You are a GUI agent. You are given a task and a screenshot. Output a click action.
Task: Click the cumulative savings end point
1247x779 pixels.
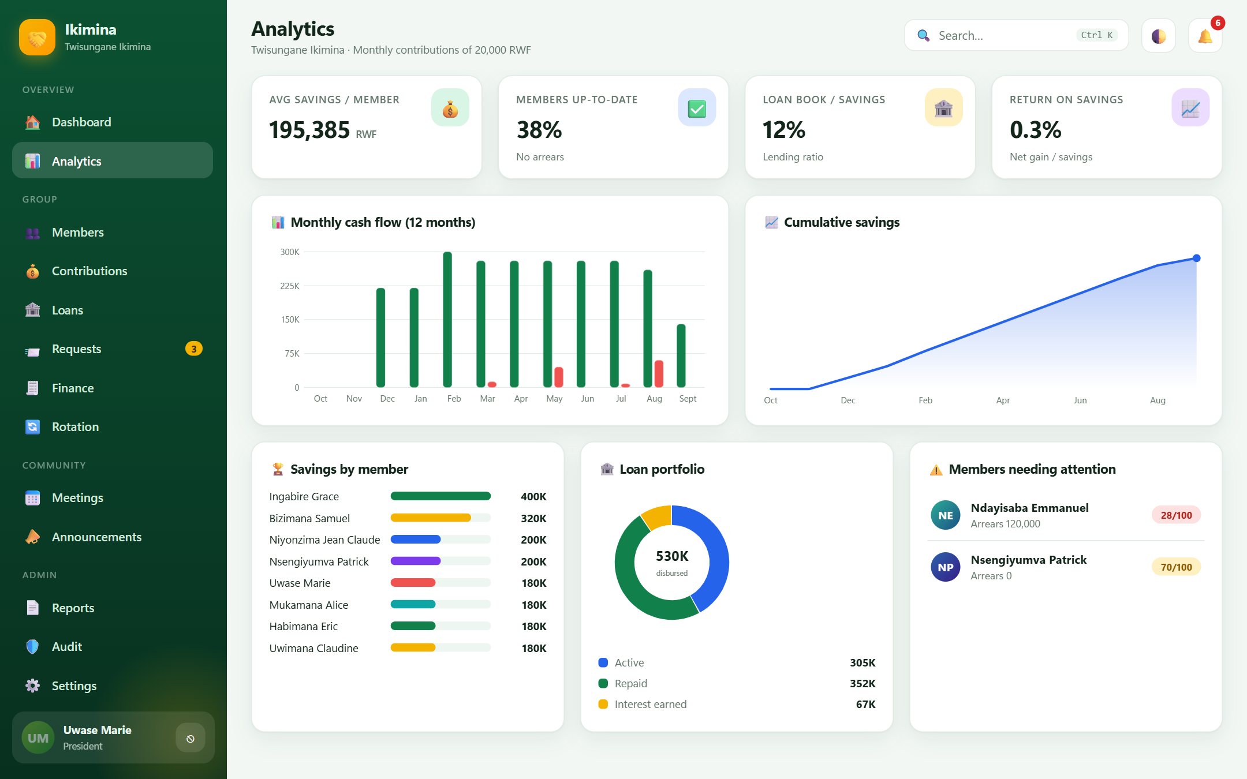click(1197, 258)
